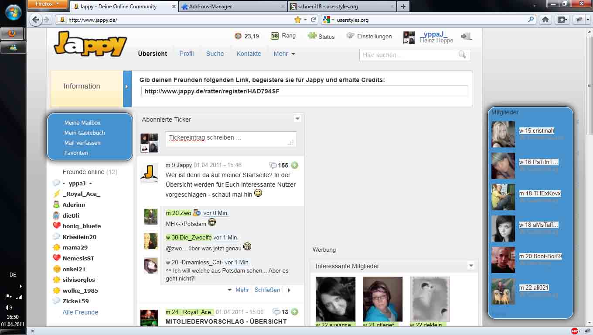
Task: Open Status with the green puzzle icon
Action: (321, 36)
